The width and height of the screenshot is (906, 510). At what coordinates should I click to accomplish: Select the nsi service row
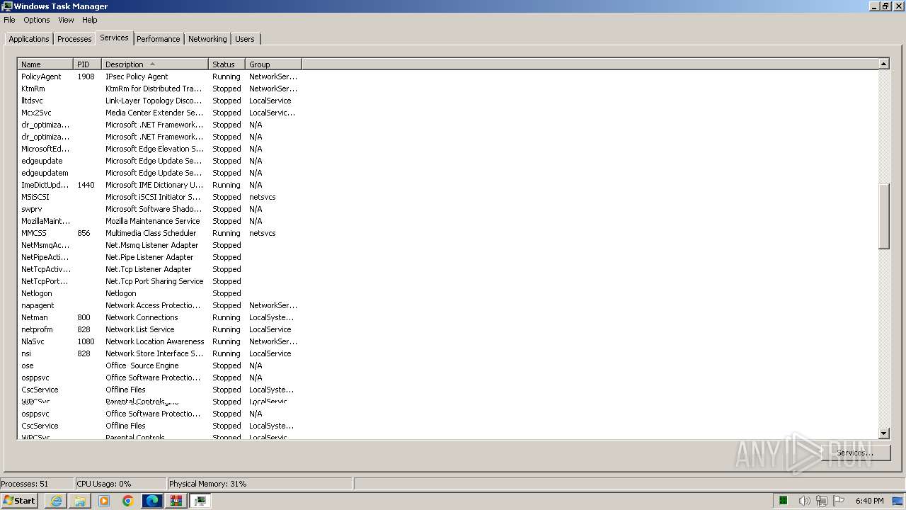click(x=159, y=353)
